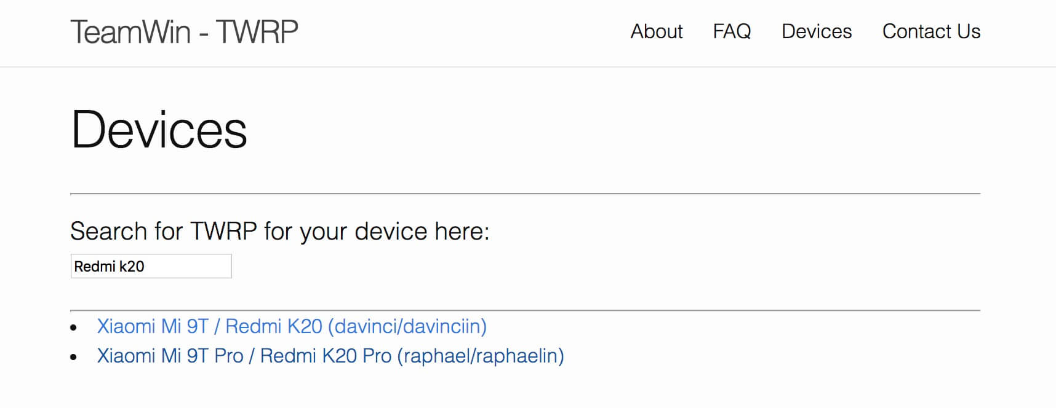1056x408 pixels.
Task: Click the '(raphael/raphaelin)' codename text
Action: pos(481,356)
